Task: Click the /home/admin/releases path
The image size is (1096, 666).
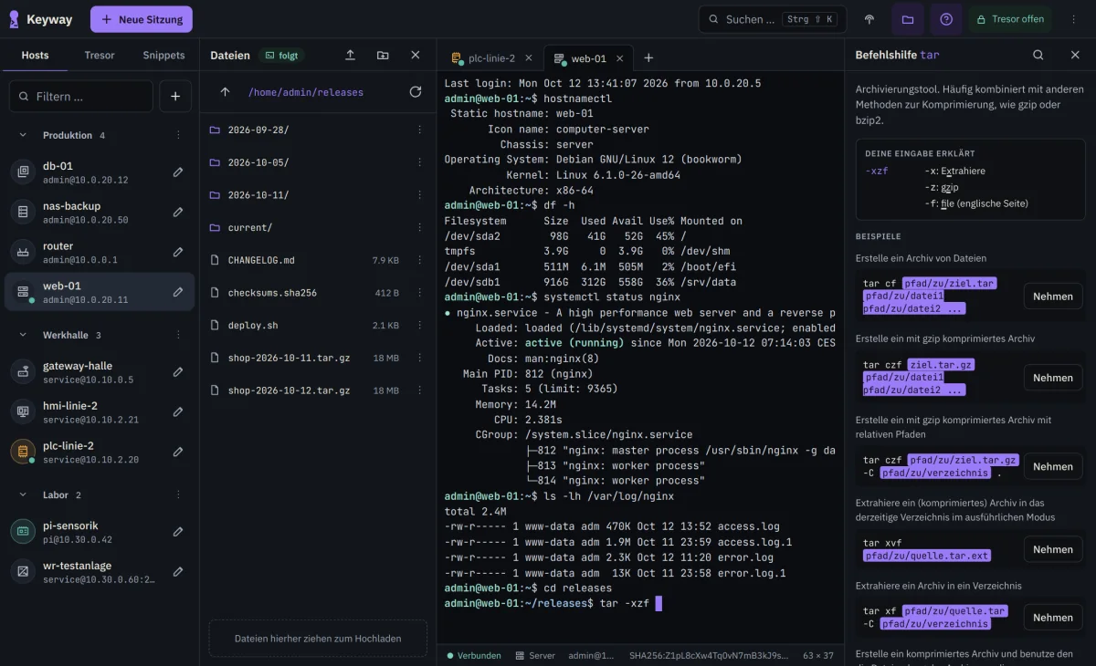Action: [305, 92]
